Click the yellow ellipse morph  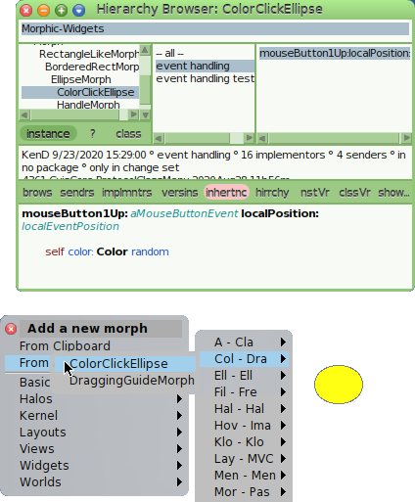point(339,385)
